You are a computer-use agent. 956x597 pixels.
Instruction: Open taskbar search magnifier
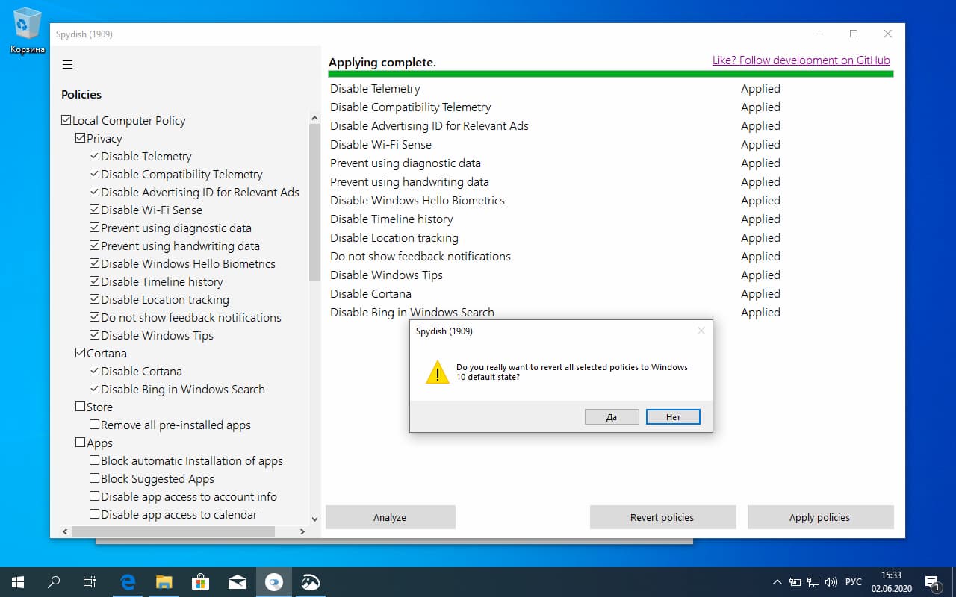[54, 582]
